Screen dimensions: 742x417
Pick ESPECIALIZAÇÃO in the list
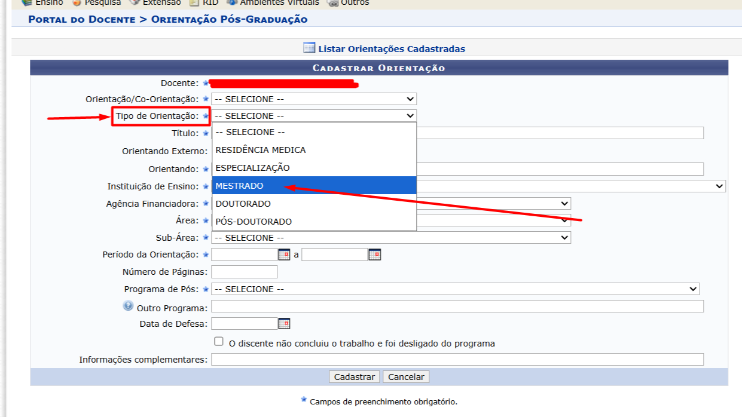click(x=314, y=168)
